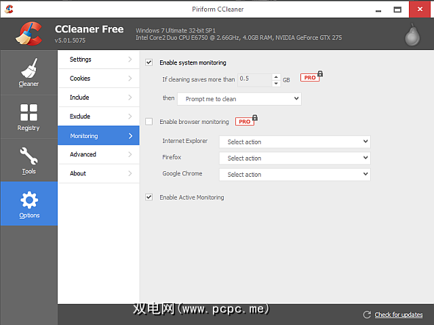Image resolution: width=434 pixels, height=325 pixels.
Task: Click the PRO badge beside browser monitoring
Action: pyautogui.click(x=246, y=121)
